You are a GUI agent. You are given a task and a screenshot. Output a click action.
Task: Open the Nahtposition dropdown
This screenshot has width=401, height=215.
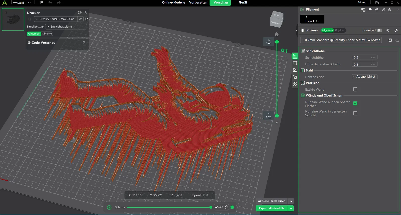click(x=365, y=77)
